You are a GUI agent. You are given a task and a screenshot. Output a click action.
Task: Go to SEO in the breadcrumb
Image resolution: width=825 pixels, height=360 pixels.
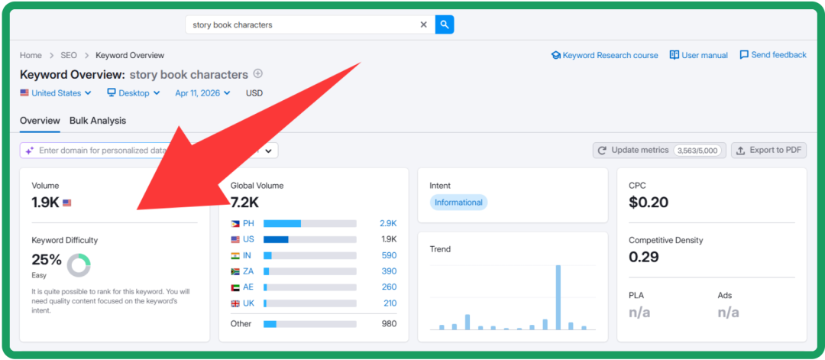click(x=69, y=55)
